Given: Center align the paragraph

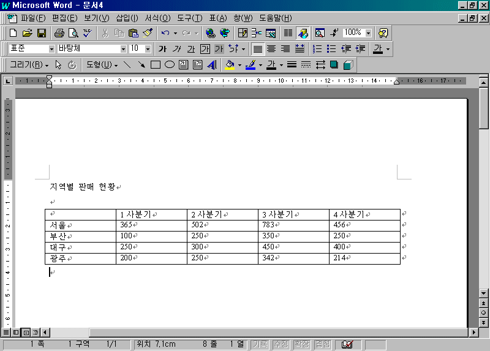Looking at the screenshot, I should coord(271,49).
